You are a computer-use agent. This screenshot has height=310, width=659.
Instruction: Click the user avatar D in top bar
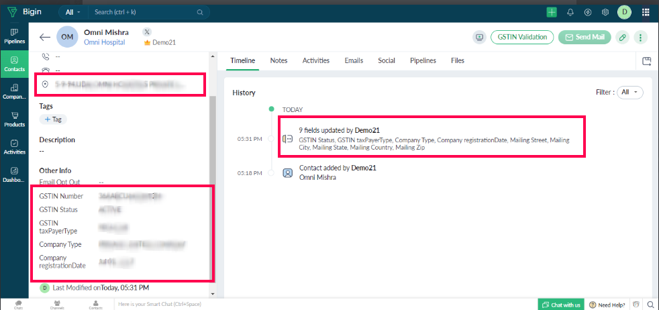tap(624, 12)
